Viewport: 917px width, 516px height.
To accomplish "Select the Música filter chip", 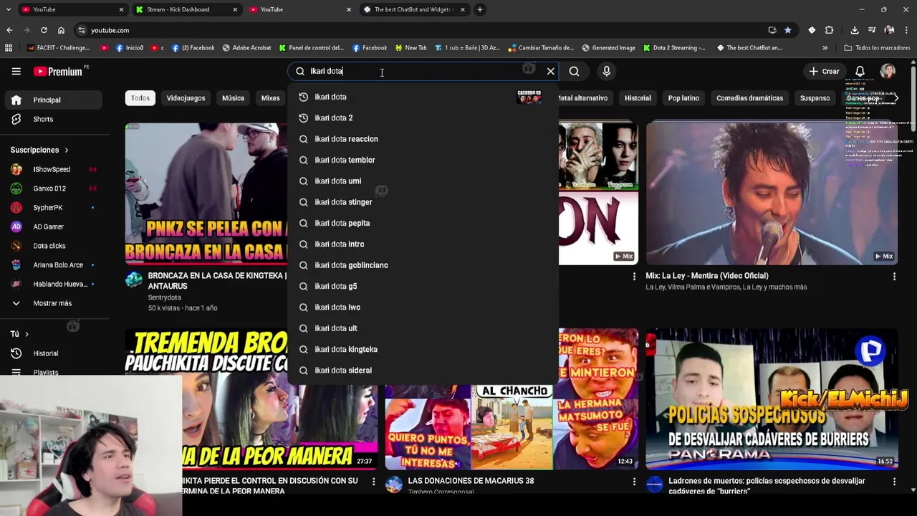I will click(233, 98).
